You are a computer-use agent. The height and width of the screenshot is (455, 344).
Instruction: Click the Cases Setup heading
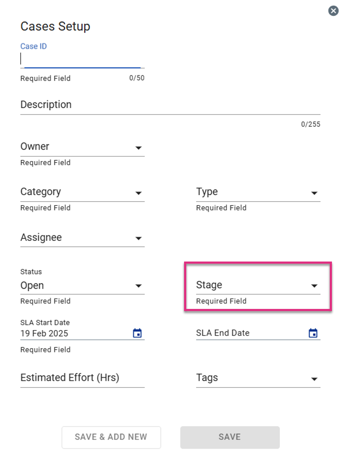tap(55, 26)
